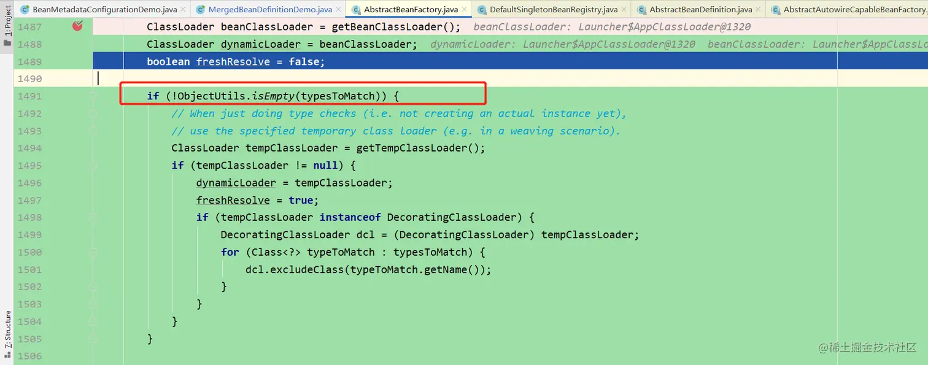Click the inline value 'beanClassLoader: Launcher$AppClassLoader@1320' on line 1487

(x=612, y=27)
